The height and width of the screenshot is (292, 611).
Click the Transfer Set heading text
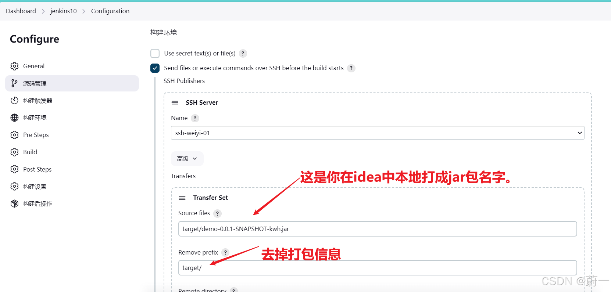pos(211,198)
